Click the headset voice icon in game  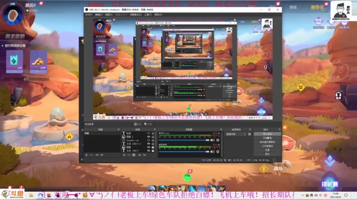pyautogui.click(x=339, y=96)
